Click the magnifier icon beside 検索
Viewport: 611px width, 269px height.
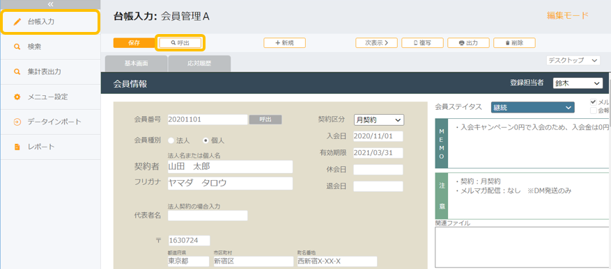(17, 47)
